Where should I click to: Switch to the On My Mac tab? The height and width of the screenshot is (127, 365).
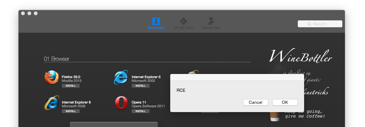click(x=183, y=23)
